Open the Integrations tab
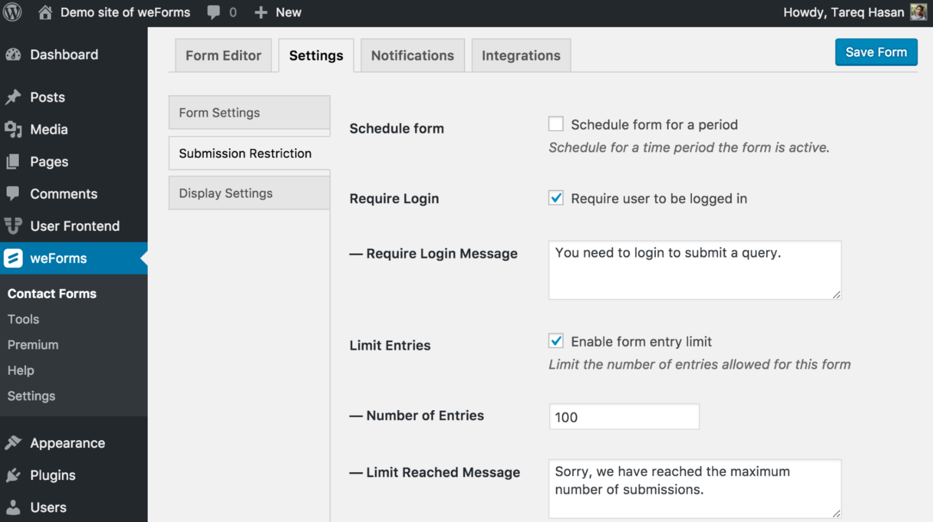This screenshot has height=522, width=933. pos(521,55)
